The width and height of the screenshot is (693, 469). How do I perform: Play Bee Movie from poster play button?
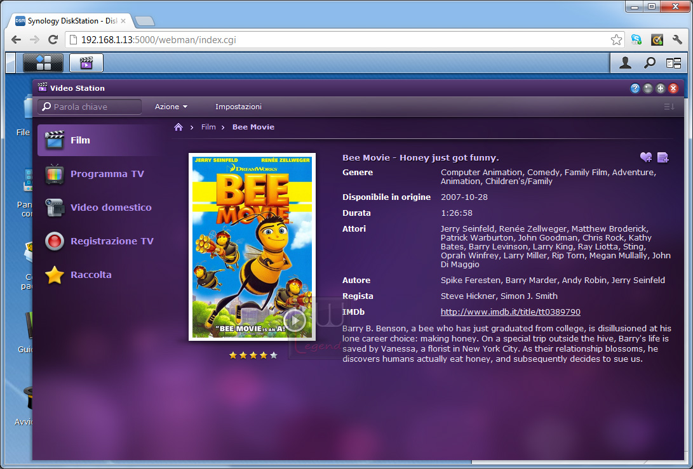[295, 320]
